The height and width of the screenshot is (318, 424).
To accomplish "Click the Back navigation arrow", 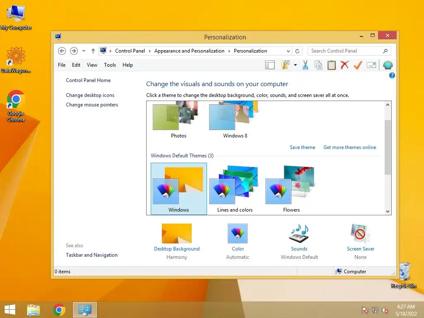I will click(x=62, y=51).
